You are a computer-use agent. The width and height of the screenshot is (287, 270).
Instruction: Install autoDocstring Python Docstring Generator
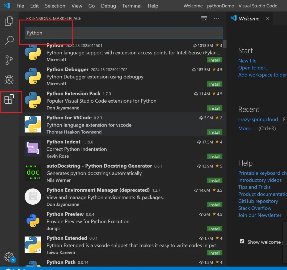point(215,181)
